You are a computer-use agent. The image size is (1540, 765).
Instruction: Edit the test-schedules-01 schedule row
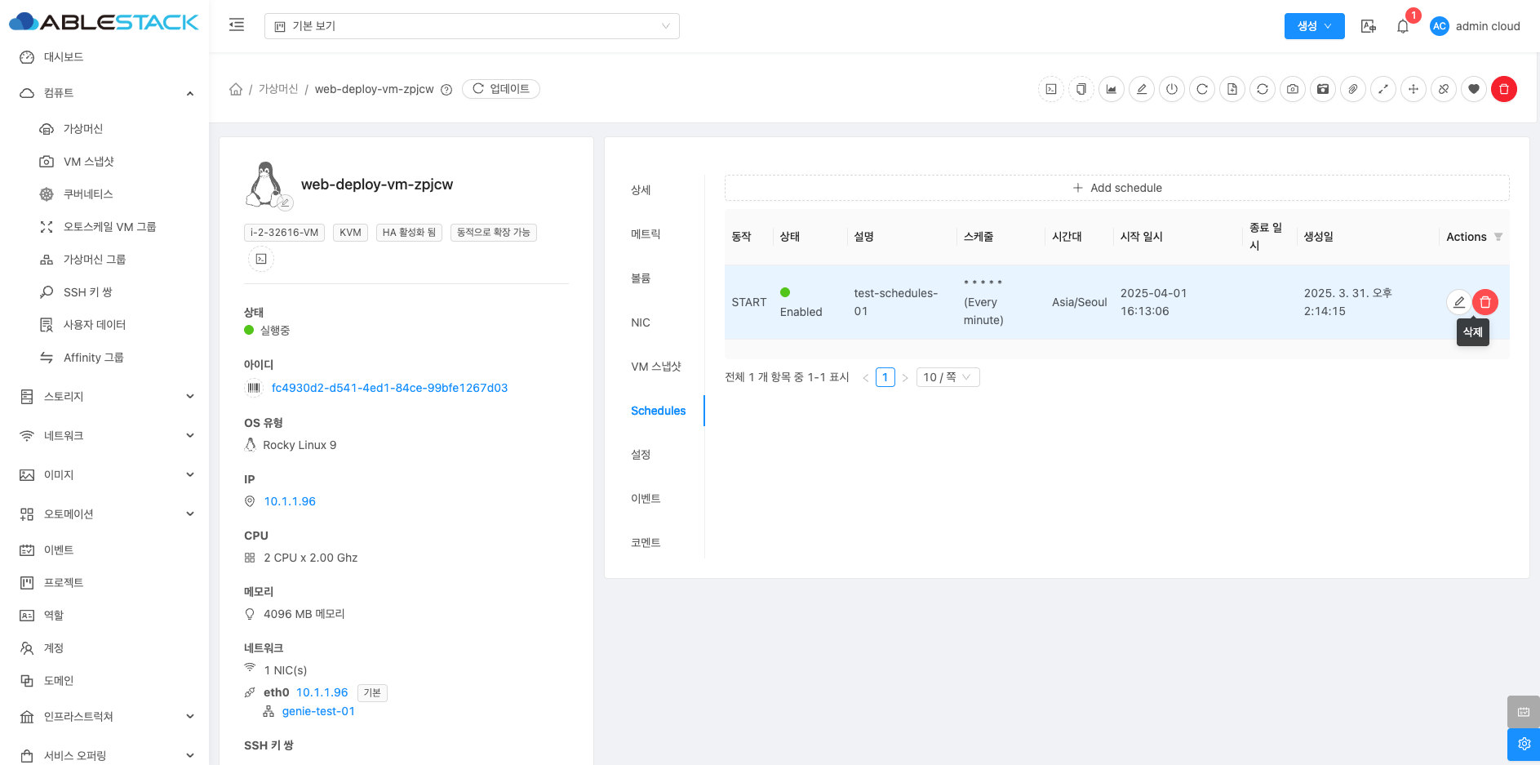1458,302
